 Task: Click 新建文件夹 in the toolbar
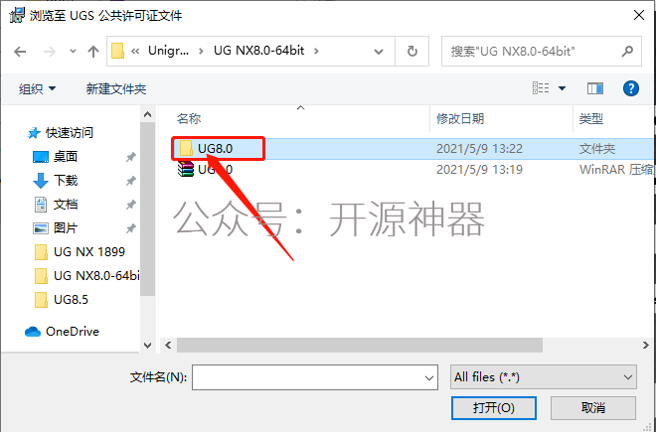click(x=116, y=88)
